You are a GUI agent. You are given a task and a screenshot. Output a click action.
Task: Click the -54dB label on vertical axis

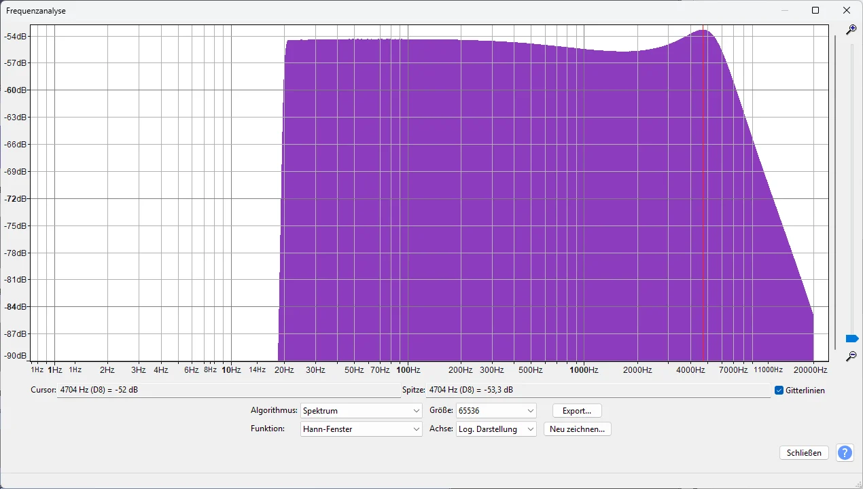[15, 36]
